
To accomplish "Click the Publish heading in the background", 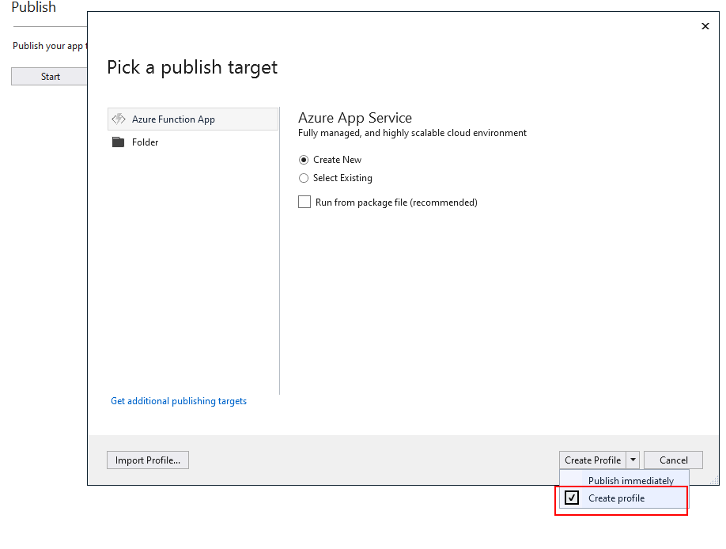I will pyautogui.click(x=34, y=8).
